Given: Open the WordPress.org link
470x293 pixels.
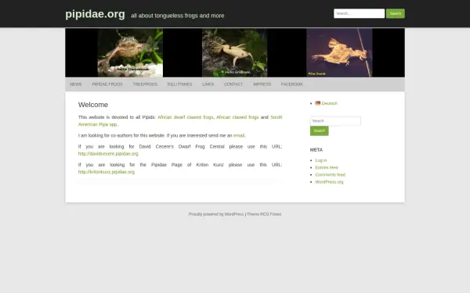Looking at the screenshot, I should click(x=329, y=182).
